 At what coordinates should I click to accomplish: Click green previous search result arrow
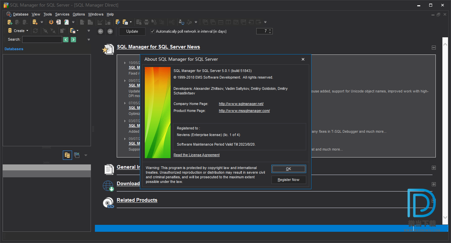[x=66, y=40]
